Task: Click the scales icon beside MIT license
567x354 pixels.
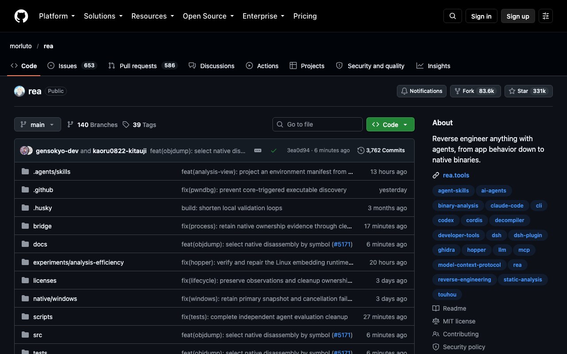Action: 436,321
